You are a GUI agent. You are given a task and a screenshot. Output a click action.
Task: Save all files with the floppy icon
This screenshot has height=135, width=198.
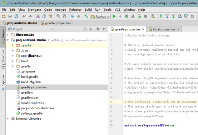tap(10, 16)
